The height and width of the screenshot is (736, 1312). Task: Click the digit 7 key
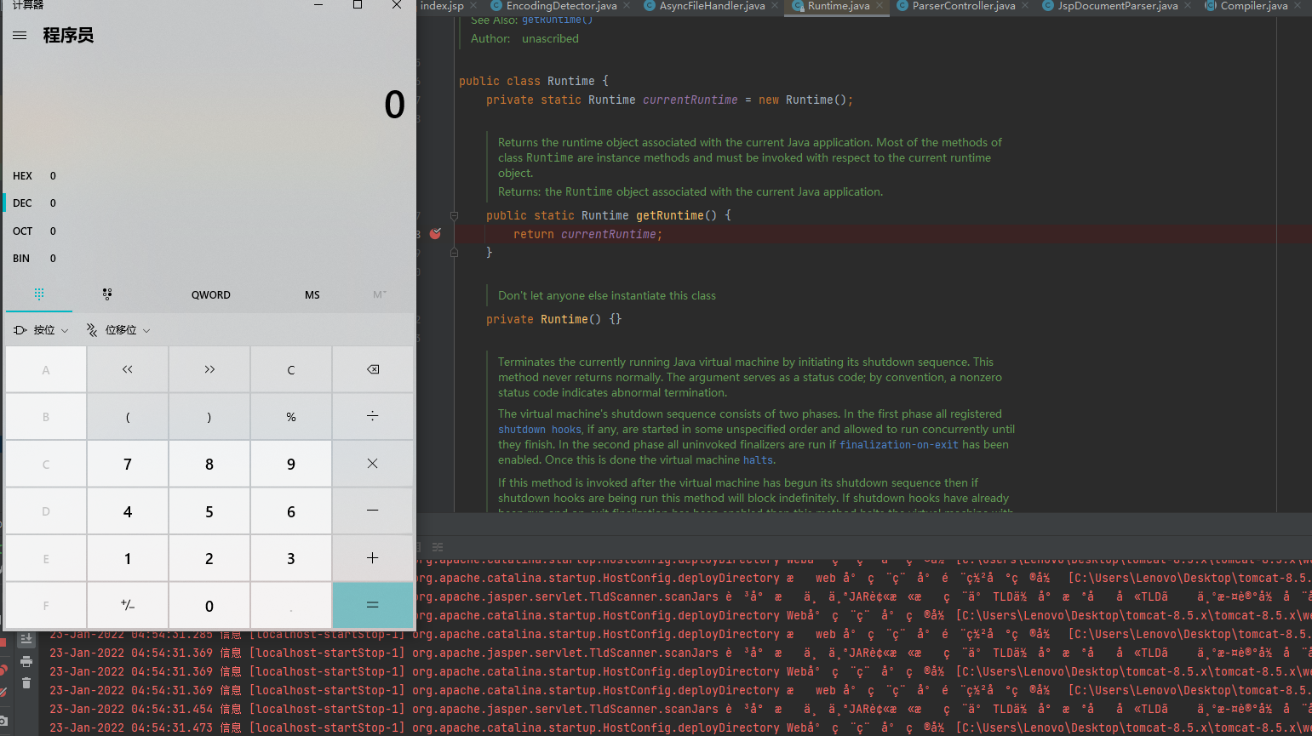(x=128, y=464)
